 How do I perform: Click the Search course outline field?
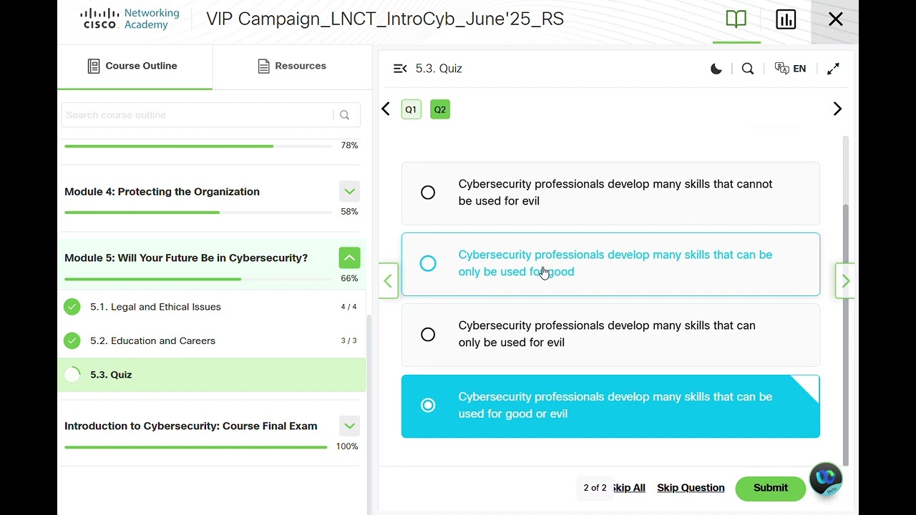tap(197, 115)
